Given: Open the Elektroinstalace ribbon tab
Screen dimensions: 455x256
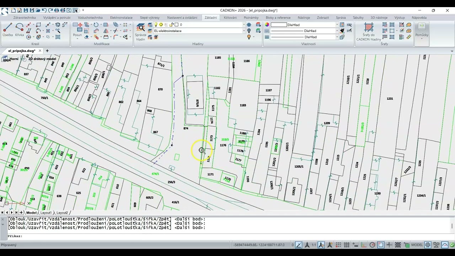Looking at the screenshot, I should 121,17.
